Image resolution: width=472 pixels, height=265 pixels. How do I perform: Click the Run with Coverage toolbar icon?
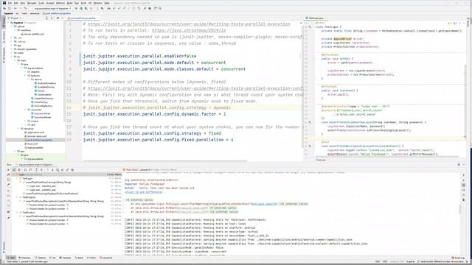coord(86,8)
